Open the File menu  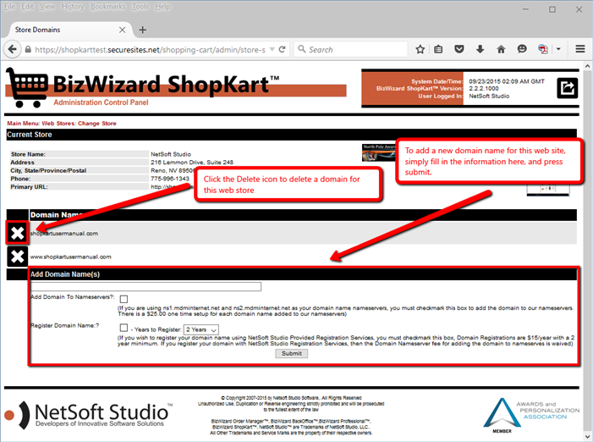(x=9, y=7)
